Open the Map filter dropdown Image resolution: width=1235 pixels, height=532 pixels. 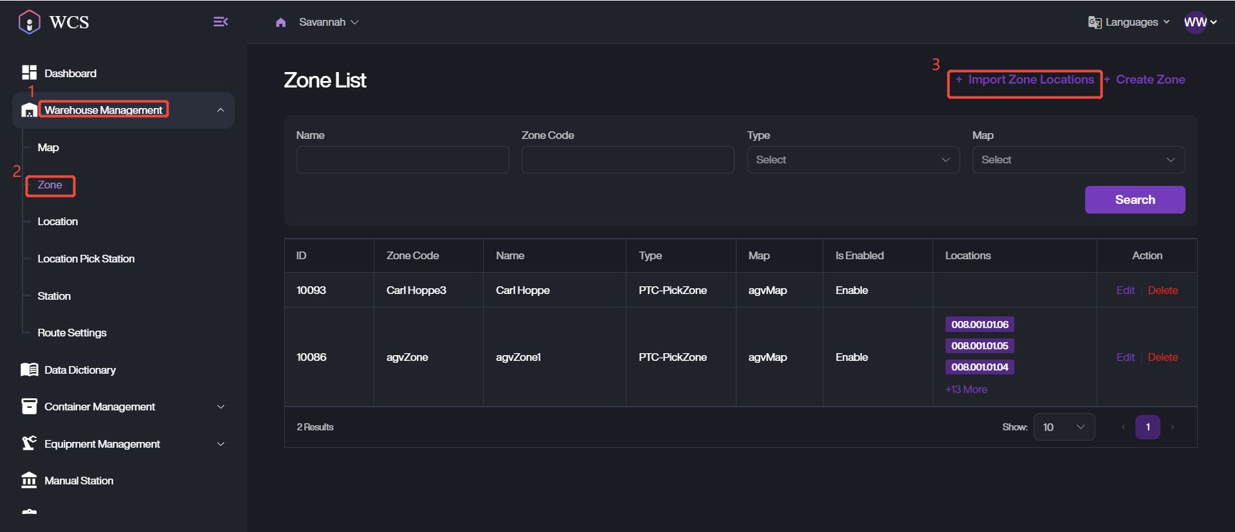pyautogui.click(x=1078, y=160)
